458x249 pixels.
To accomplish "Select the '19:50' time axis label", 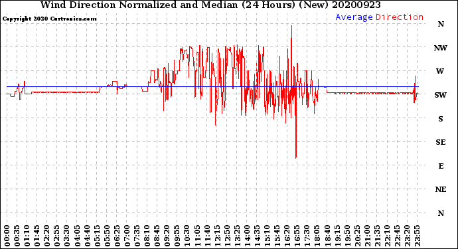I will (x=347, y=236).
